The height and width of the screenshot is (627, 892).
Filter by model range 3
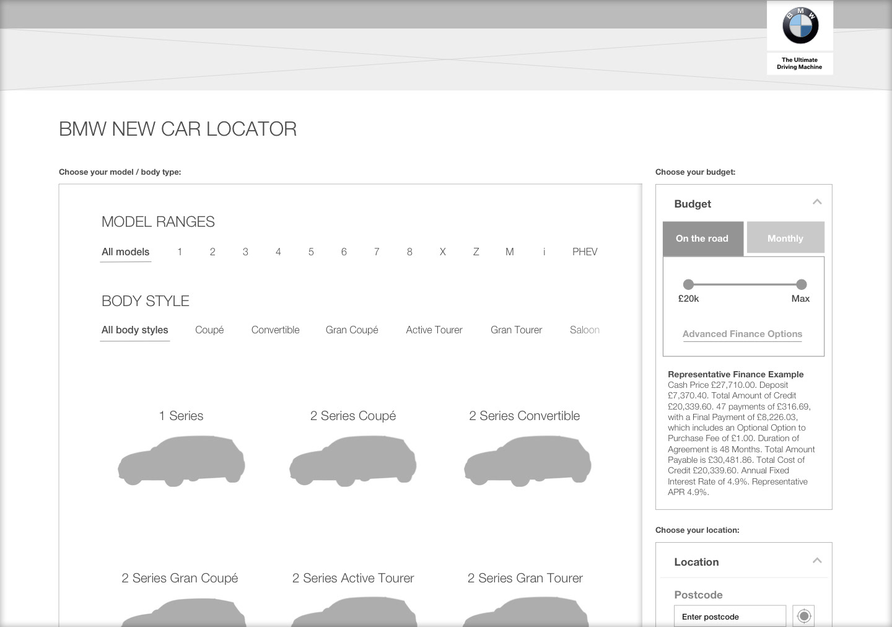(x=245, y=252)
